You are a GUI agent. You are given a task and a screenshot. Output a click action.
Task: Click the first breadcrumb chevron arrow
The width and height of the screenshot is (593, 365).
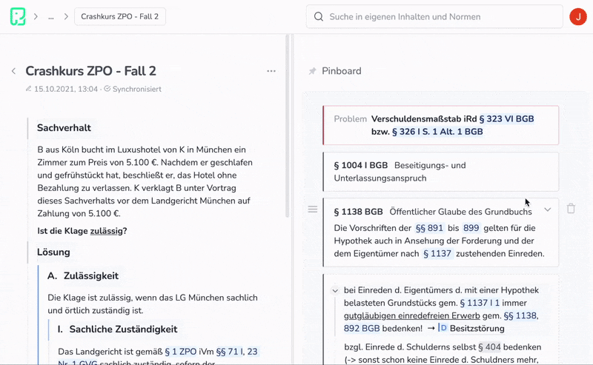click(36, 16)
